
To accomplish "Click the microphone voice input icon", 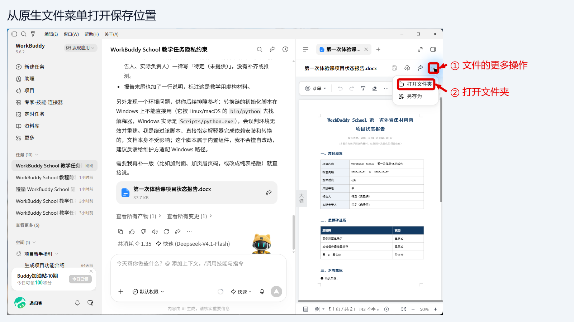I will tap(262, 292).
